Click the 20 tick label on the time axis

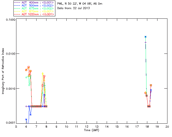(167, 126)
